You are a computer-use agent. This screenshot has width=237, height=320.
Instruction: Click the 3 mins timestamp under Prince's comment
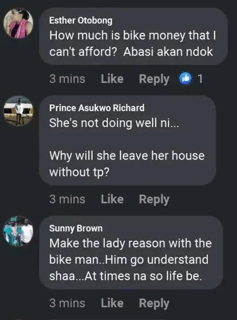click(67, 199)
